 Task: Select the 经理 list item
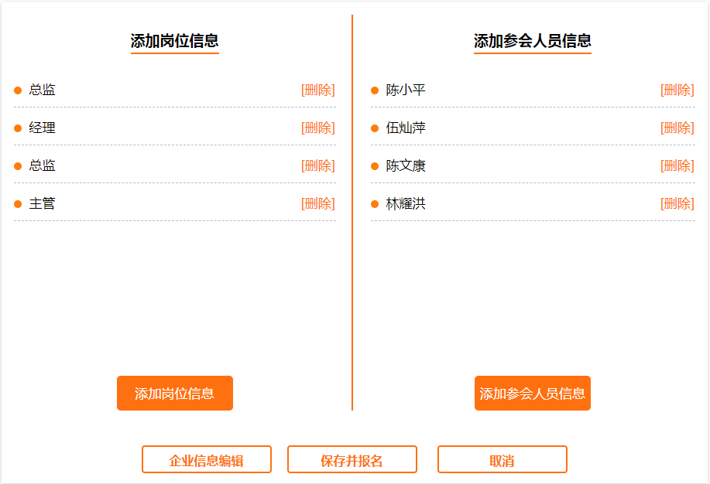click(x=43, y=128)
